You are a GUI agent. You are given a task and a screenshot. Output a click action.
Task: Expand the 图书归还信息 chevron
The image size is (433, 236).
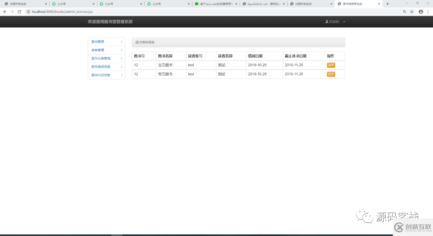(121, 75)
